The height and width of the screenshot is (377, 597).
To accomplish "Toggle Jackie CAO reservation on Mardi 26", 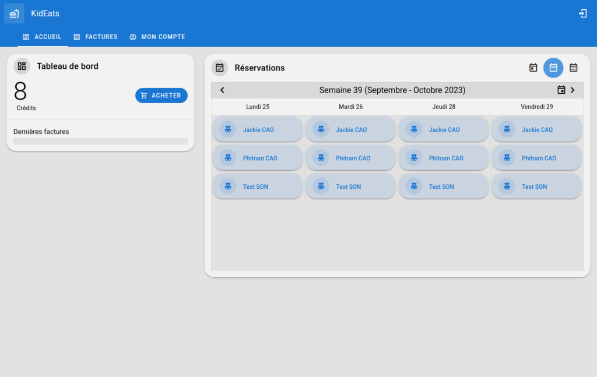I will (x=350, y=129).
